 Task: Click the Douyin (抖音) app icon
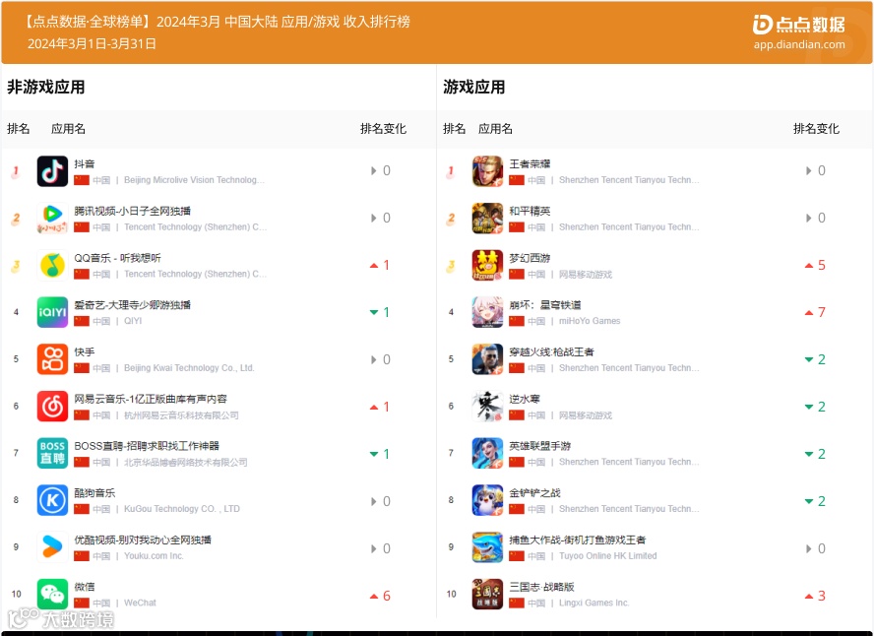click(x=52, y=171)
